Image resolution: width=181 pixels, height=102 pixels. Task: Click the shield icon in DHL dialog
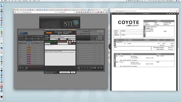click(70, 42)
